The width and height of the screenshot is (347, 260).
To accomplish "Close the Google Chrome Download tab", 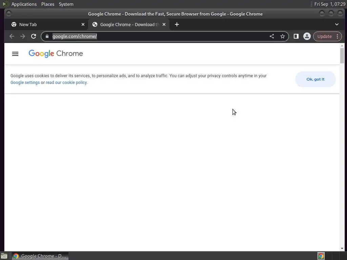I will 164,24.
